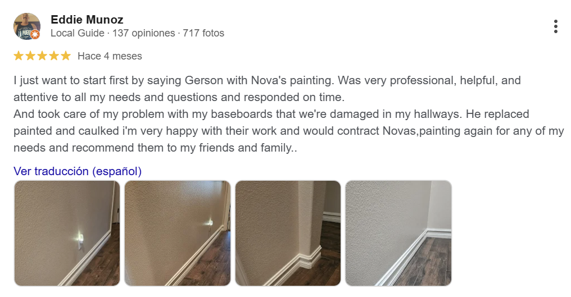The image size is (571, 297).
Task: Click the second star of the rating
Action: coord(30,56)
